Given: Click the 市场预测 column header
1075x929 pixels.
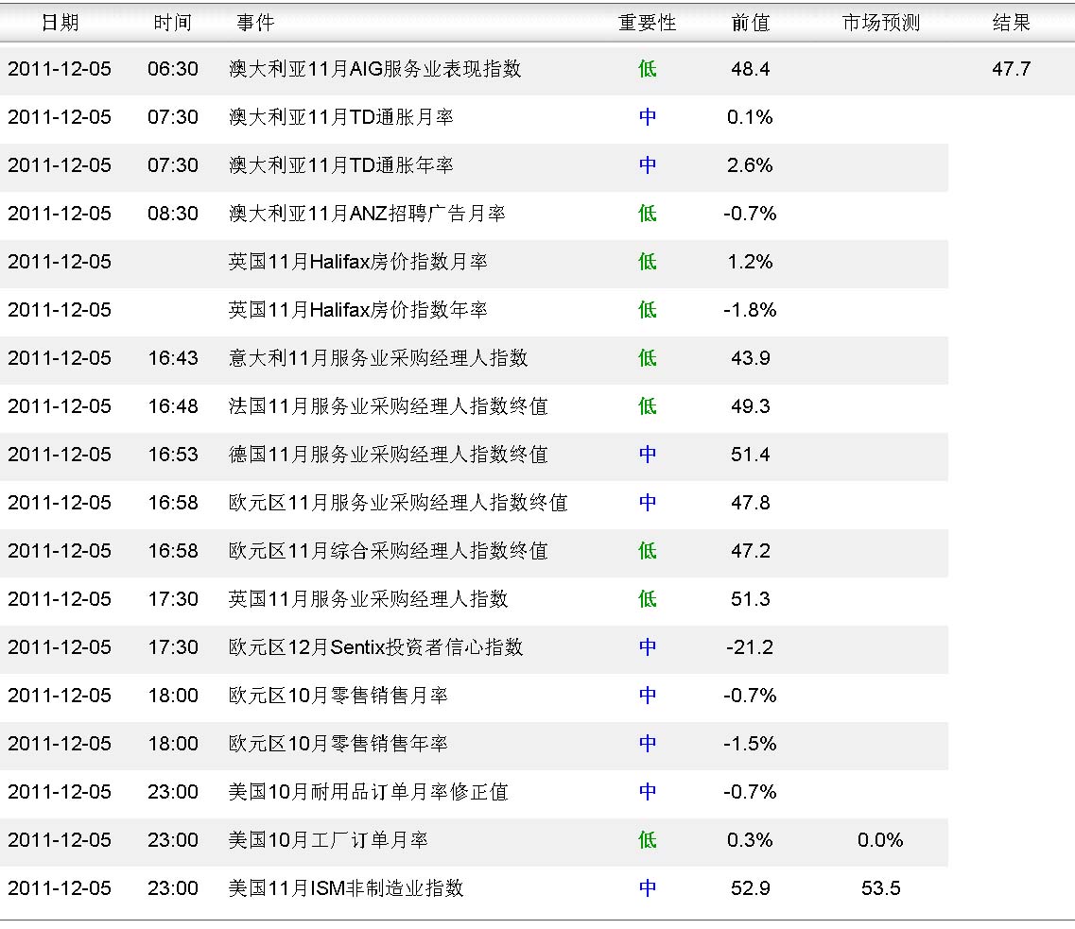Looking at the screenshot, I should (x=881, y=23).
